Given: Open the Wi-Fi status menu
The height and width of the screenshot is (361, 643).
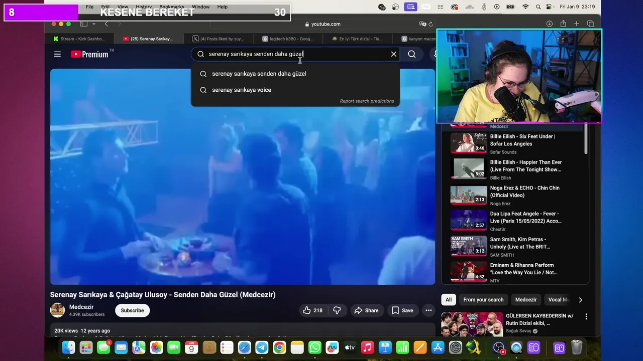Looking at the screenshot, I should (525, 7).
